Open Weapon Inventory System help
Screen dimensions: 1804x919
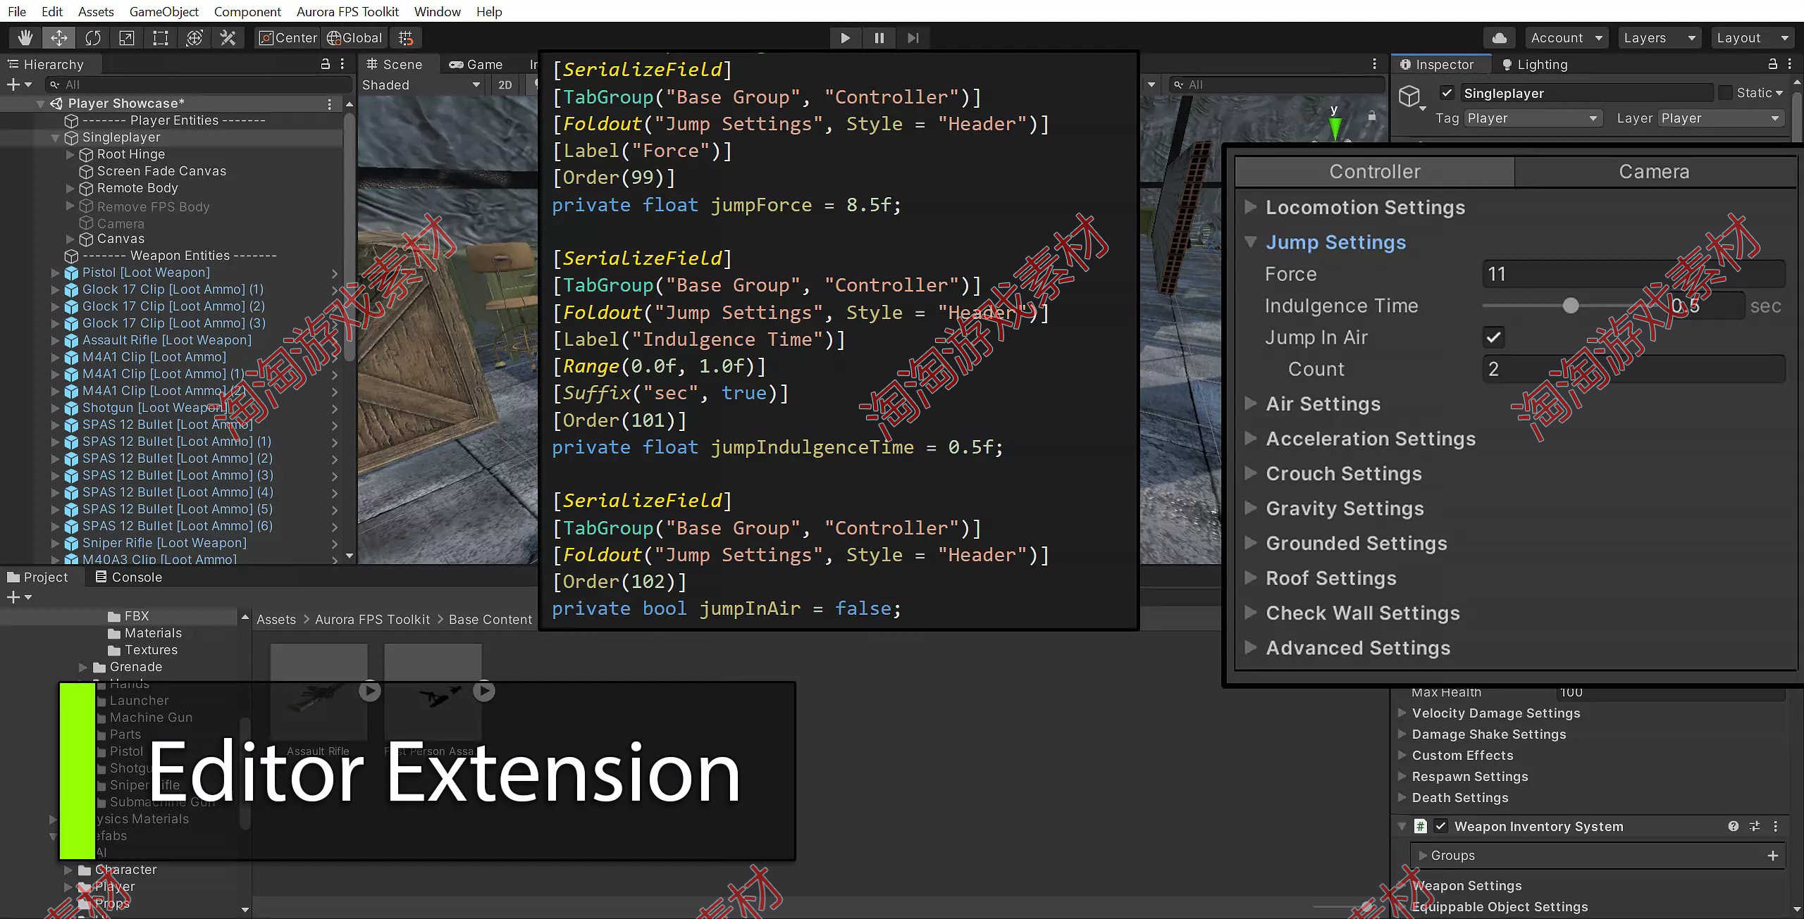1734,826
